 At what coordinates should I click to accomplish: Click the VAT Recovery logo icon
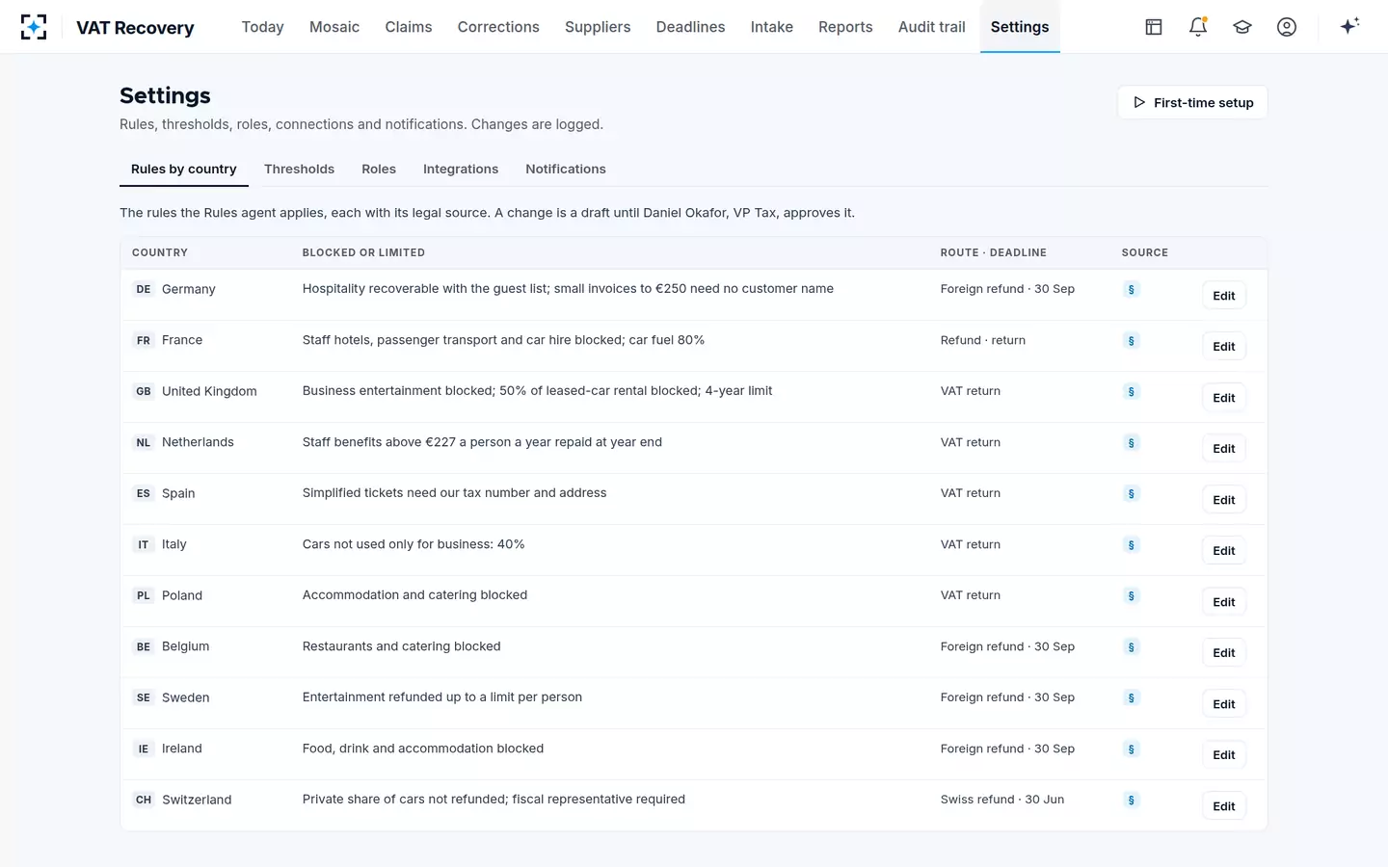[x=34, y=27]
